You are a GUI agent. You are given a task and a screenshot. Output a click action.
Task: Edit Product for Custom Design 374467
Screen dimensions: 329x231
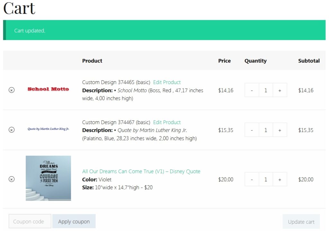tap(167, 122)
